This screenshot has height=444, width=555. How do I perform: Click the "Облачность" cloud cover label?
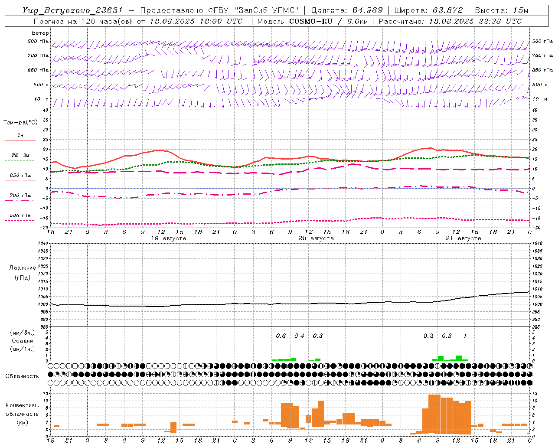(x=22, y=376)
